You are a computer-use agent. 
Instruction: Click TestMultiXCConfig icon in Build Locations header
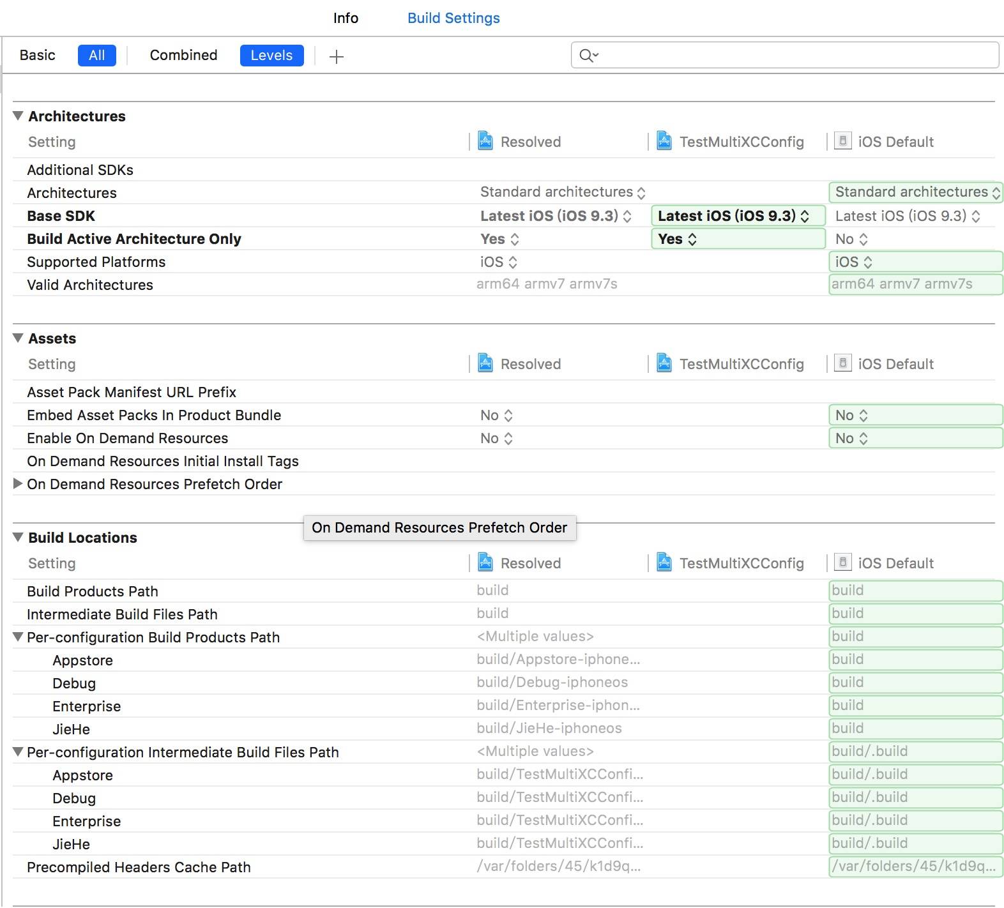664,563
